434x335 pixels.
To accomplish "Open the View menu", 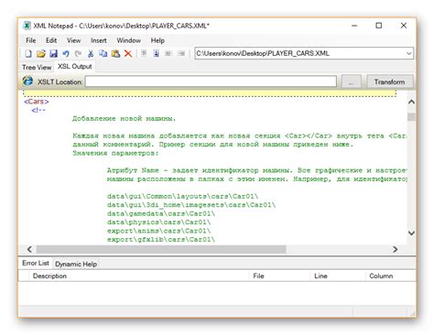I will pos(73,40).
